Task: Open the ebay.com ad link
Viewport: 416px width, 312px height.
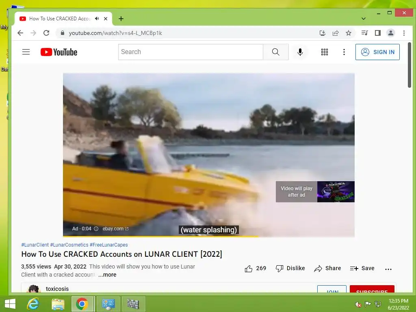Action: (115, 229)
